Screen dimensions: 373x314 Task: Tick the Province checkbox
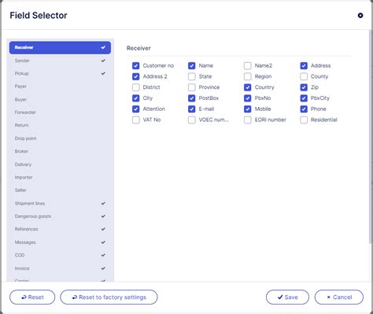tap(192, 87)
